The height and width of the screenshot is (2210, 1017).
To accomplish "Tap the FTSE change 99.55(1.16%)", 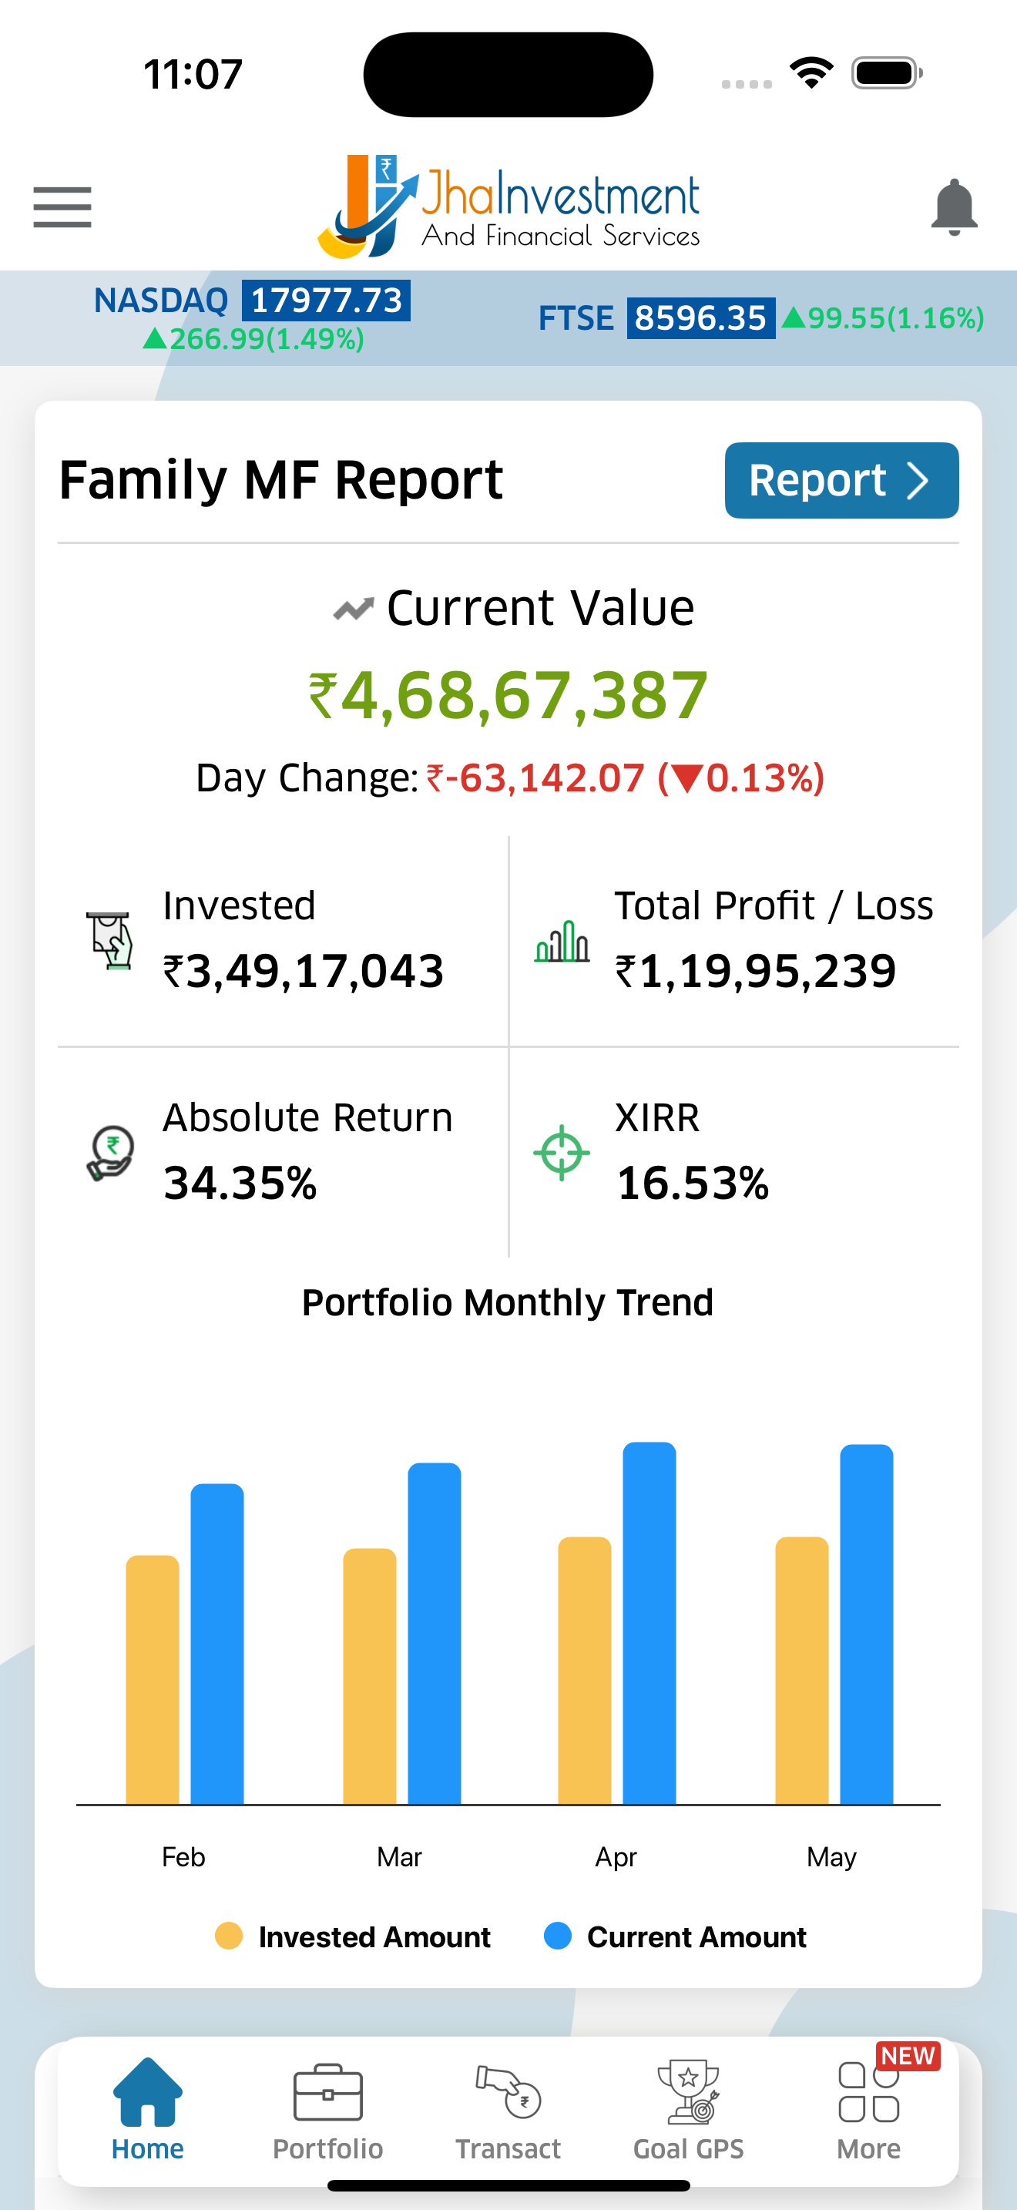I will pyautogui.click(x=883, y=318).
